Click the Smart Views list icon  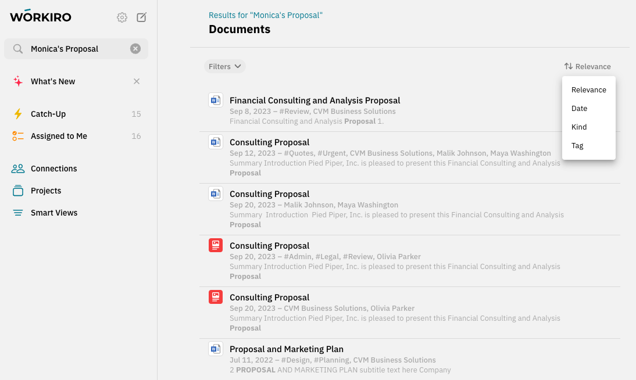[x=18, y=213]
